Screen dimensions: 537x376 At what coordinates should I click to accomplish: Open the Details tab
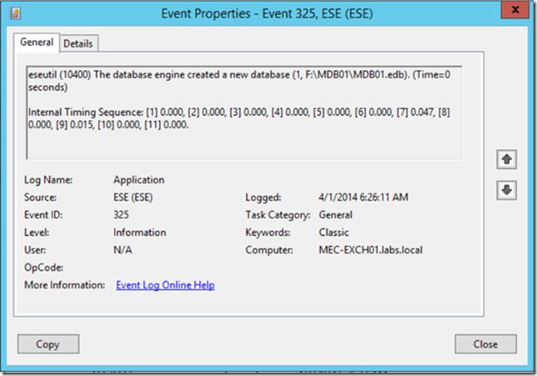pos(78,43)
